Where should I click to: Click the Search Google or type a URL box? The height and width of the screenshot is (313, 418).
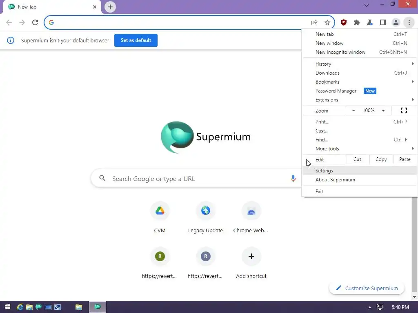coord(196,179)
